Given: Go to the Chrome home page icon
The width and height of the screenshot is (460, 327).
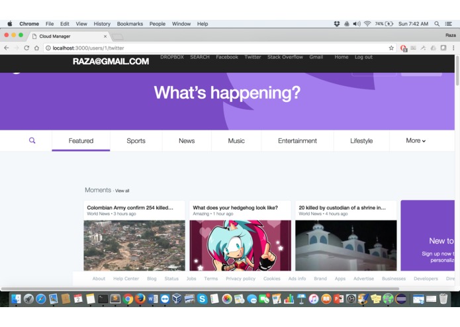Looking at the screenshot, I should 36,48.
